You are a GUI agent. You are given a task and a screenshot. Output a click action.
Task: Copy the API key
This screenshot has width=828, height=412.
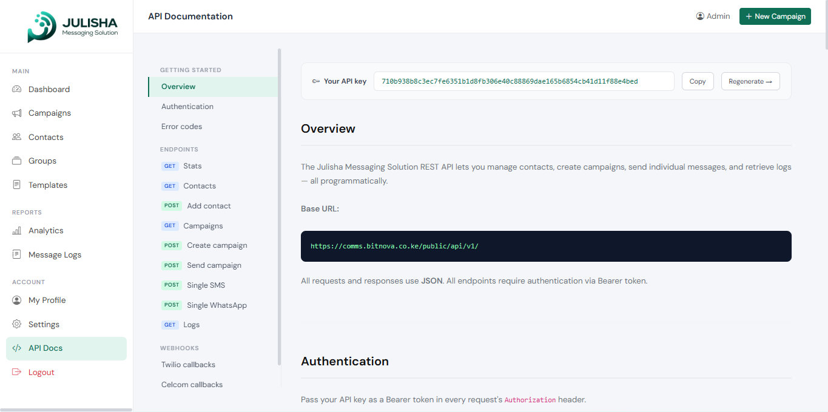[x=698, y=81]
